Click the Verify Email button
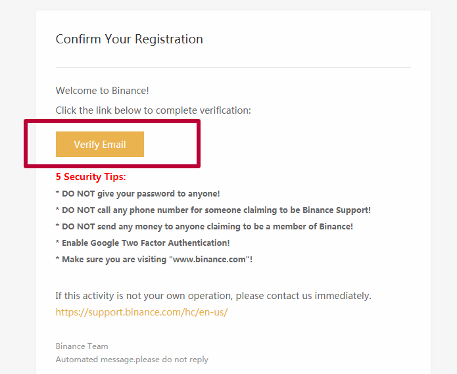The width and height of the screenshot is (457, 374). point(100,144)
